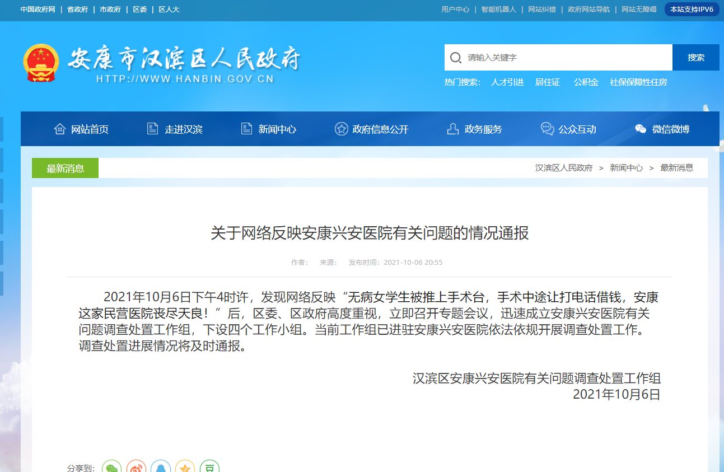
Task: Open 用户中心 in the top bar
Action: (x=455, y=10)
